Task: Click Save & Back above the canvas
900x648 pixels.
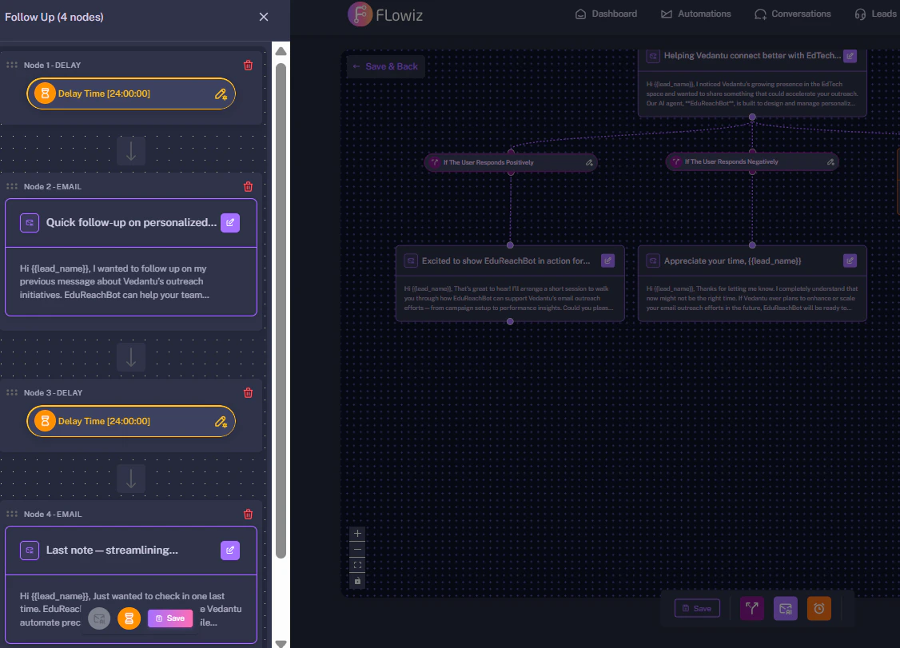Action: coord(385,67)
